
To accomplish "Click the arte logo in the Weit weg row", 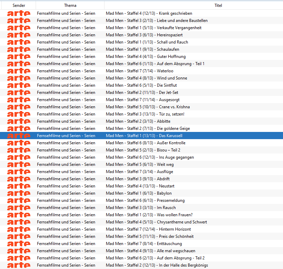I will pos(19,164).
